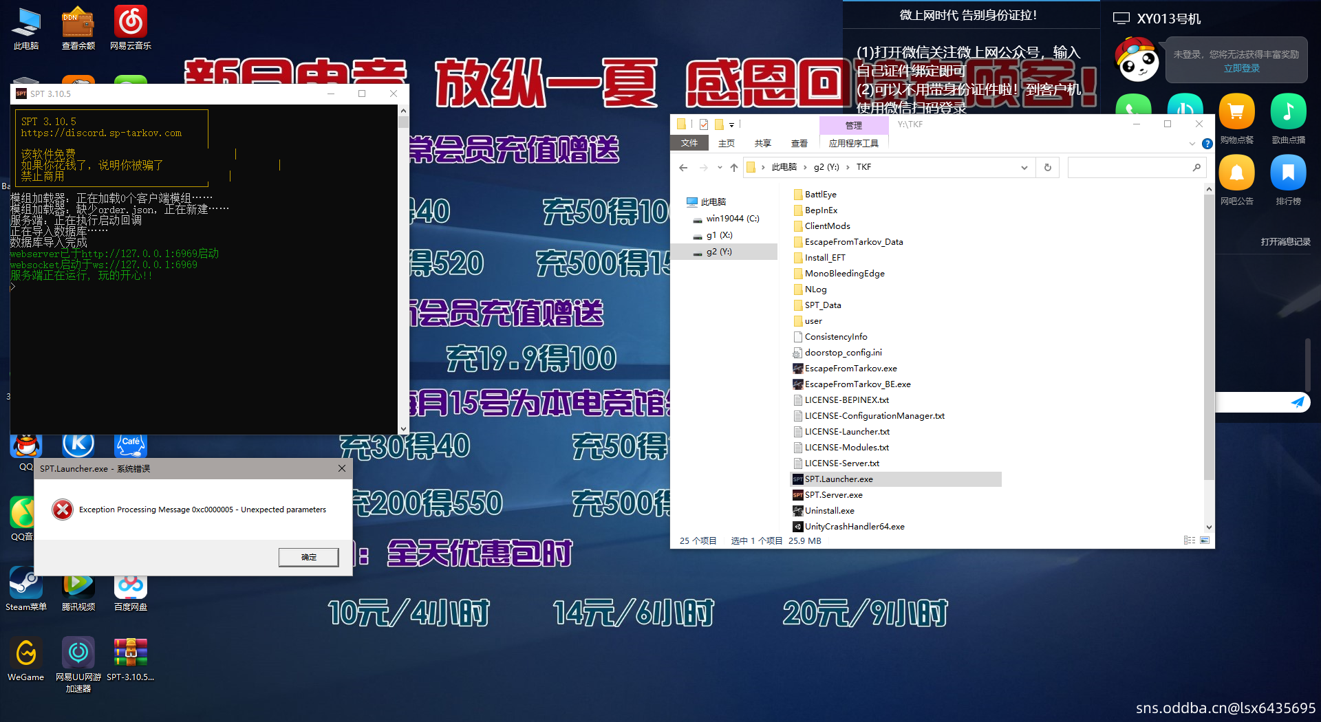Click the panda avatar in side panel
The height and width of the screenshot is (722, 1321).
pos(1136,60)
